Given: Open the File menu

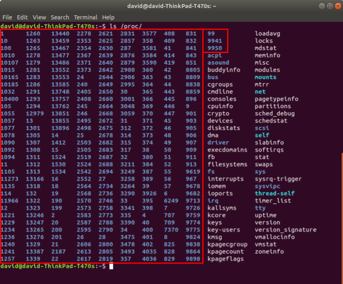Looking at the screenshot, I should point(7,17).
